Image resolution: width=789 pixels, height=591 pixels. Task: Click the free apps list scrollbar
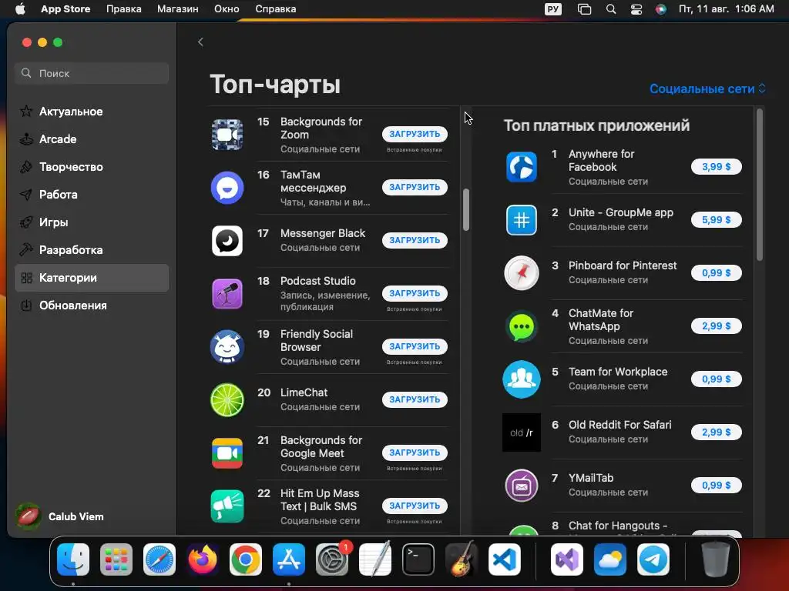coord(466,209)
